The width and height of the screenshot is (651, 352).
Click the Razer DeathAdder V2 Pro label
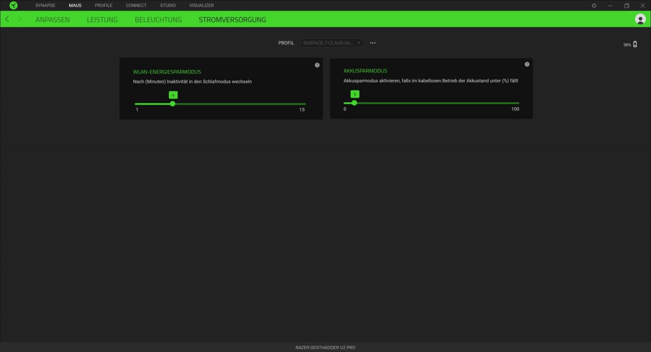[325, 347]
